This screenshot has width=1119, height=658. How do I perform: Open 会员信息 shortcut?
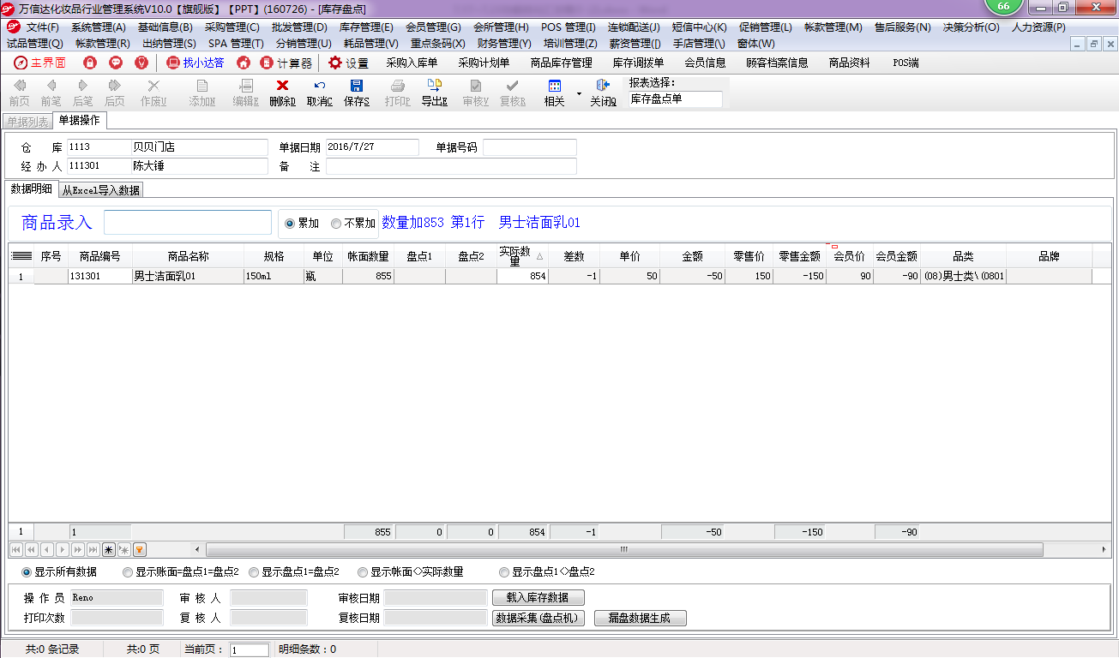[x=705, y=63]
